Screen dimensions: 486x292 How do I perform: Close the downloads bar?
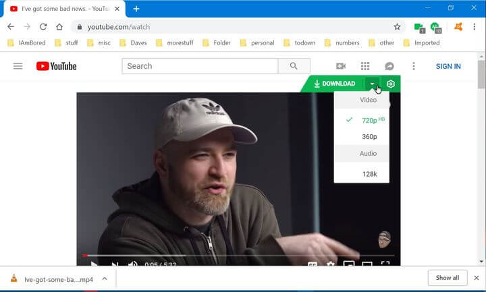(477, 278)
